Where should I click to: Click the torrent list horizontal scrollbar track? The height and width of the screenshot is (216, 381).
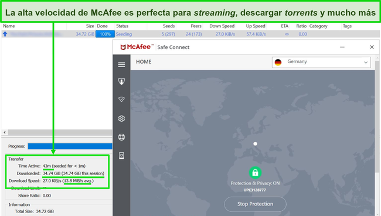point(60,133)
